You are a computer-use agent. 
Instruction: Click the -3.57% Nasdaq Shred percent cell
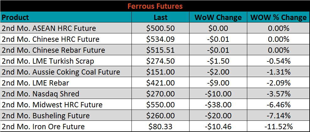(x=278, y=93)
